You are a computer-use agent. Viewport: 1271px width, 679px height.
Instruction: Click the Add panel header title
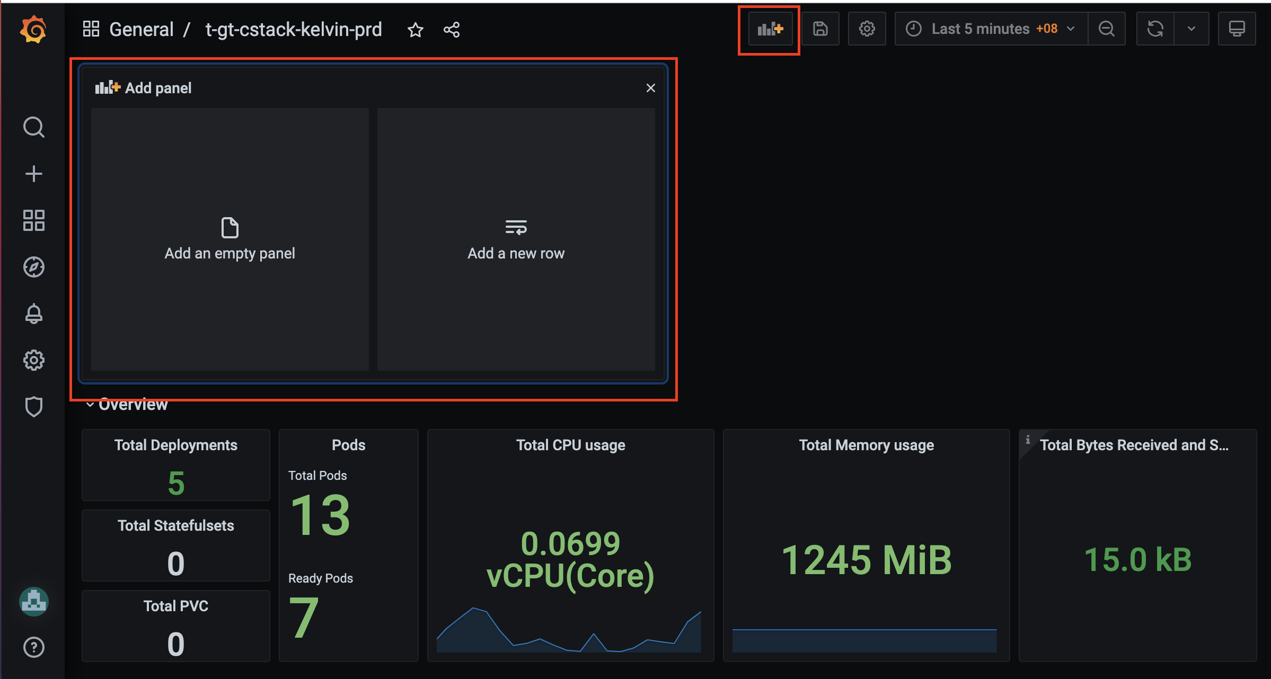[x=158, y=88]
